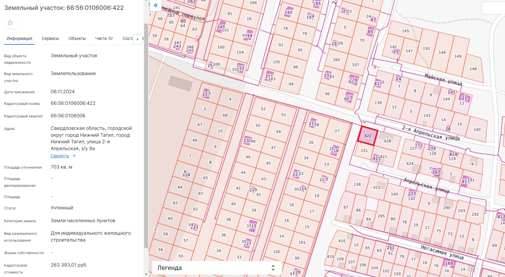
Task: Select parcel 424 on the map
Action: click(410, 164)
